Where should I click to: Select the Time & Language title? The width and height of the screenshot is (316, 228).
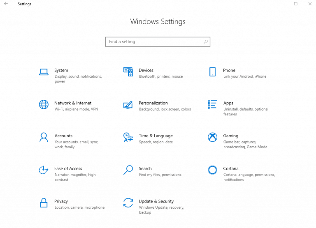pos(156,136)
